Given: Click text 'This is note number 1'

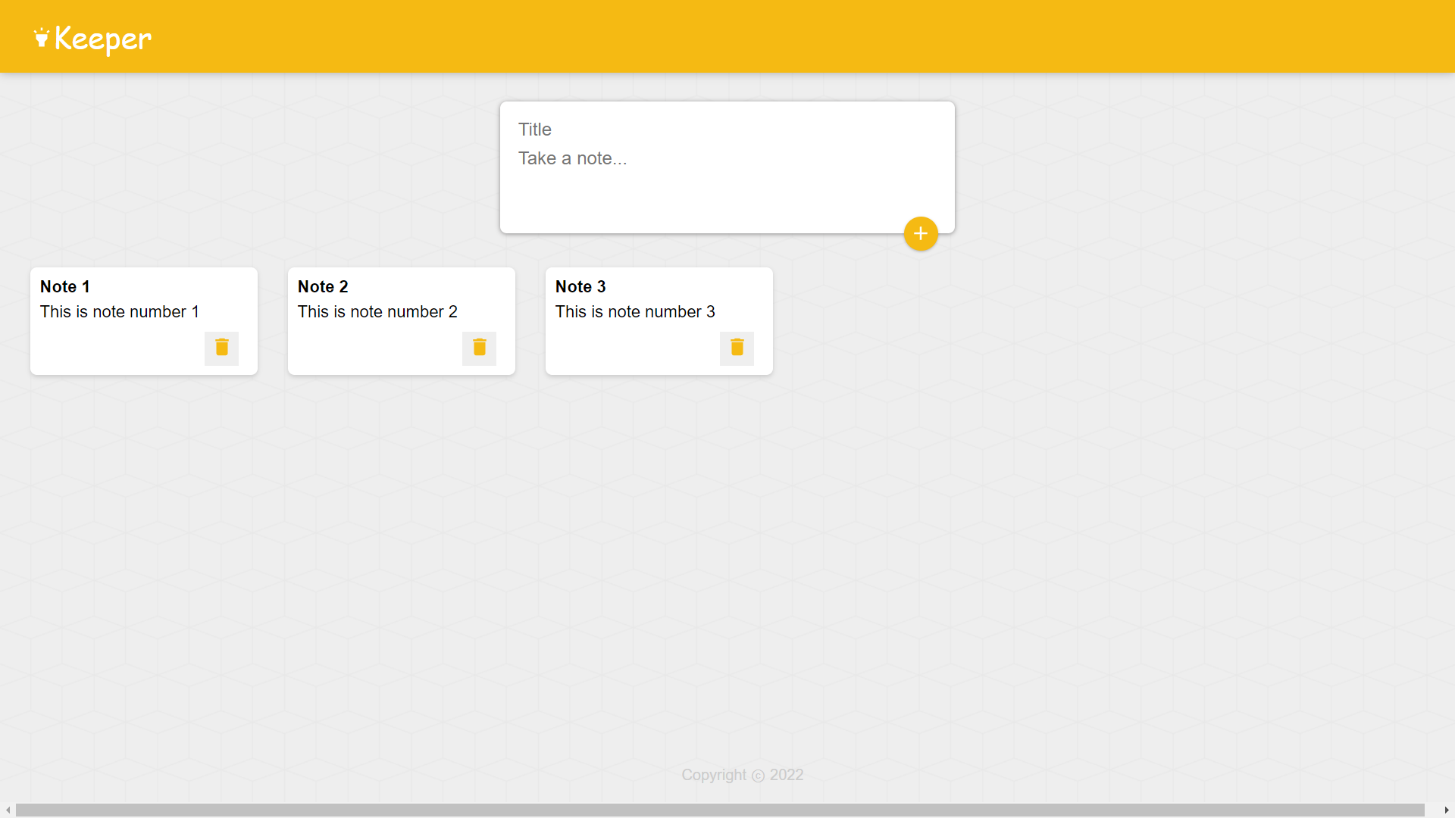Looking at the screenshot, I should coord(120,311).
